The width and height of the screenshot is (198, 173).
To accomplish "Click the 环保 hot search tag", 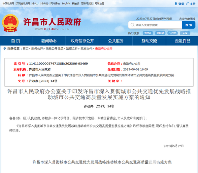I will [185, 33].
